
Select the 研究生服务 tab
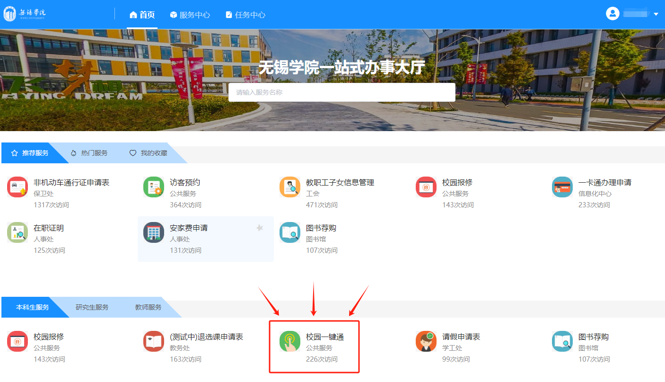92,307
